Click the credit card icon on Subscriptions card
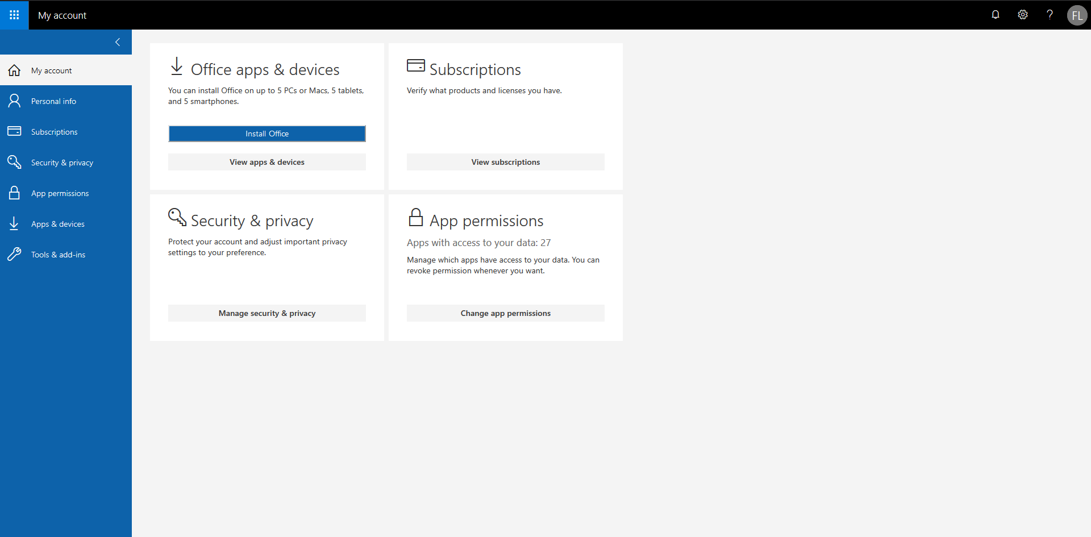 tap(415, 65)
